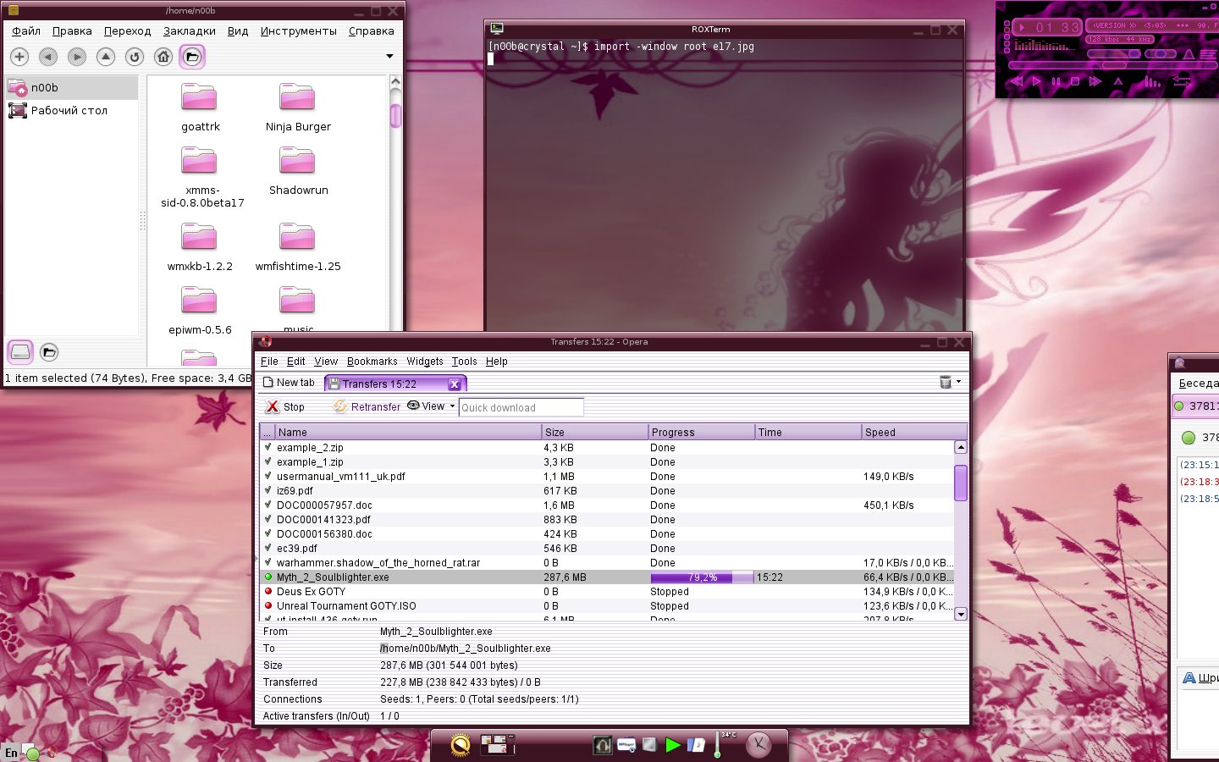This screenshot has height=762, width=1219.
Task: Click the file manager vertical scrollbar thumb
Action: tap(395, 116)
